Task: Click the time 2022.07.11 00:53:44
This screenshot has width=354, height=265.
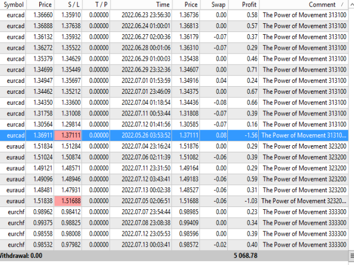Action: coord(146,113)
